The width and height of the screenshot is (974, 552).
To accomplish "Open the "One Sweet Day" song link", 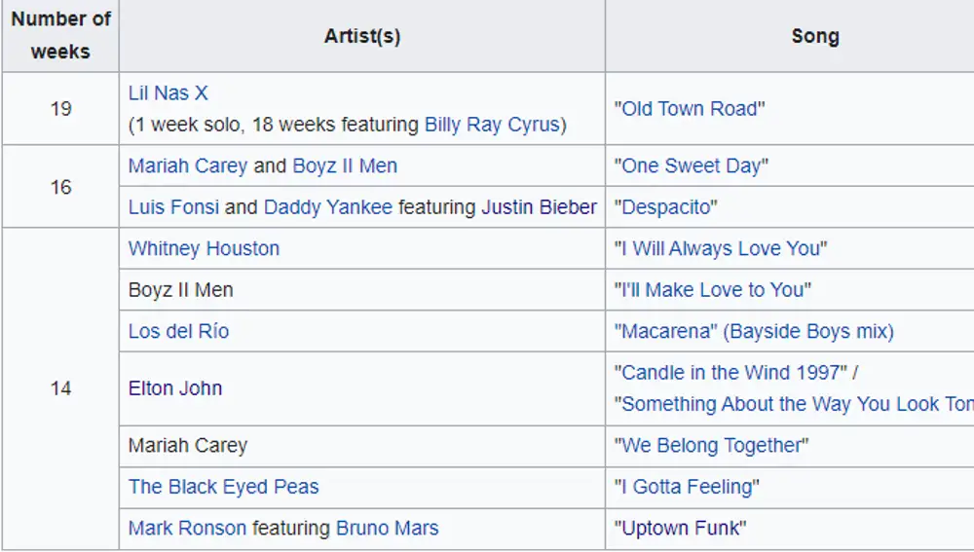I will click(x=692, y=166).
